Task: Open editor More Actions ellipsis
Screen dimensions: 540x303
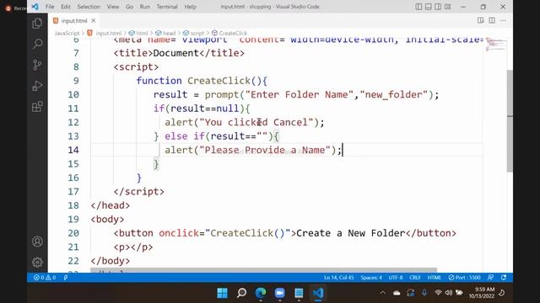Action: [503, 20]
